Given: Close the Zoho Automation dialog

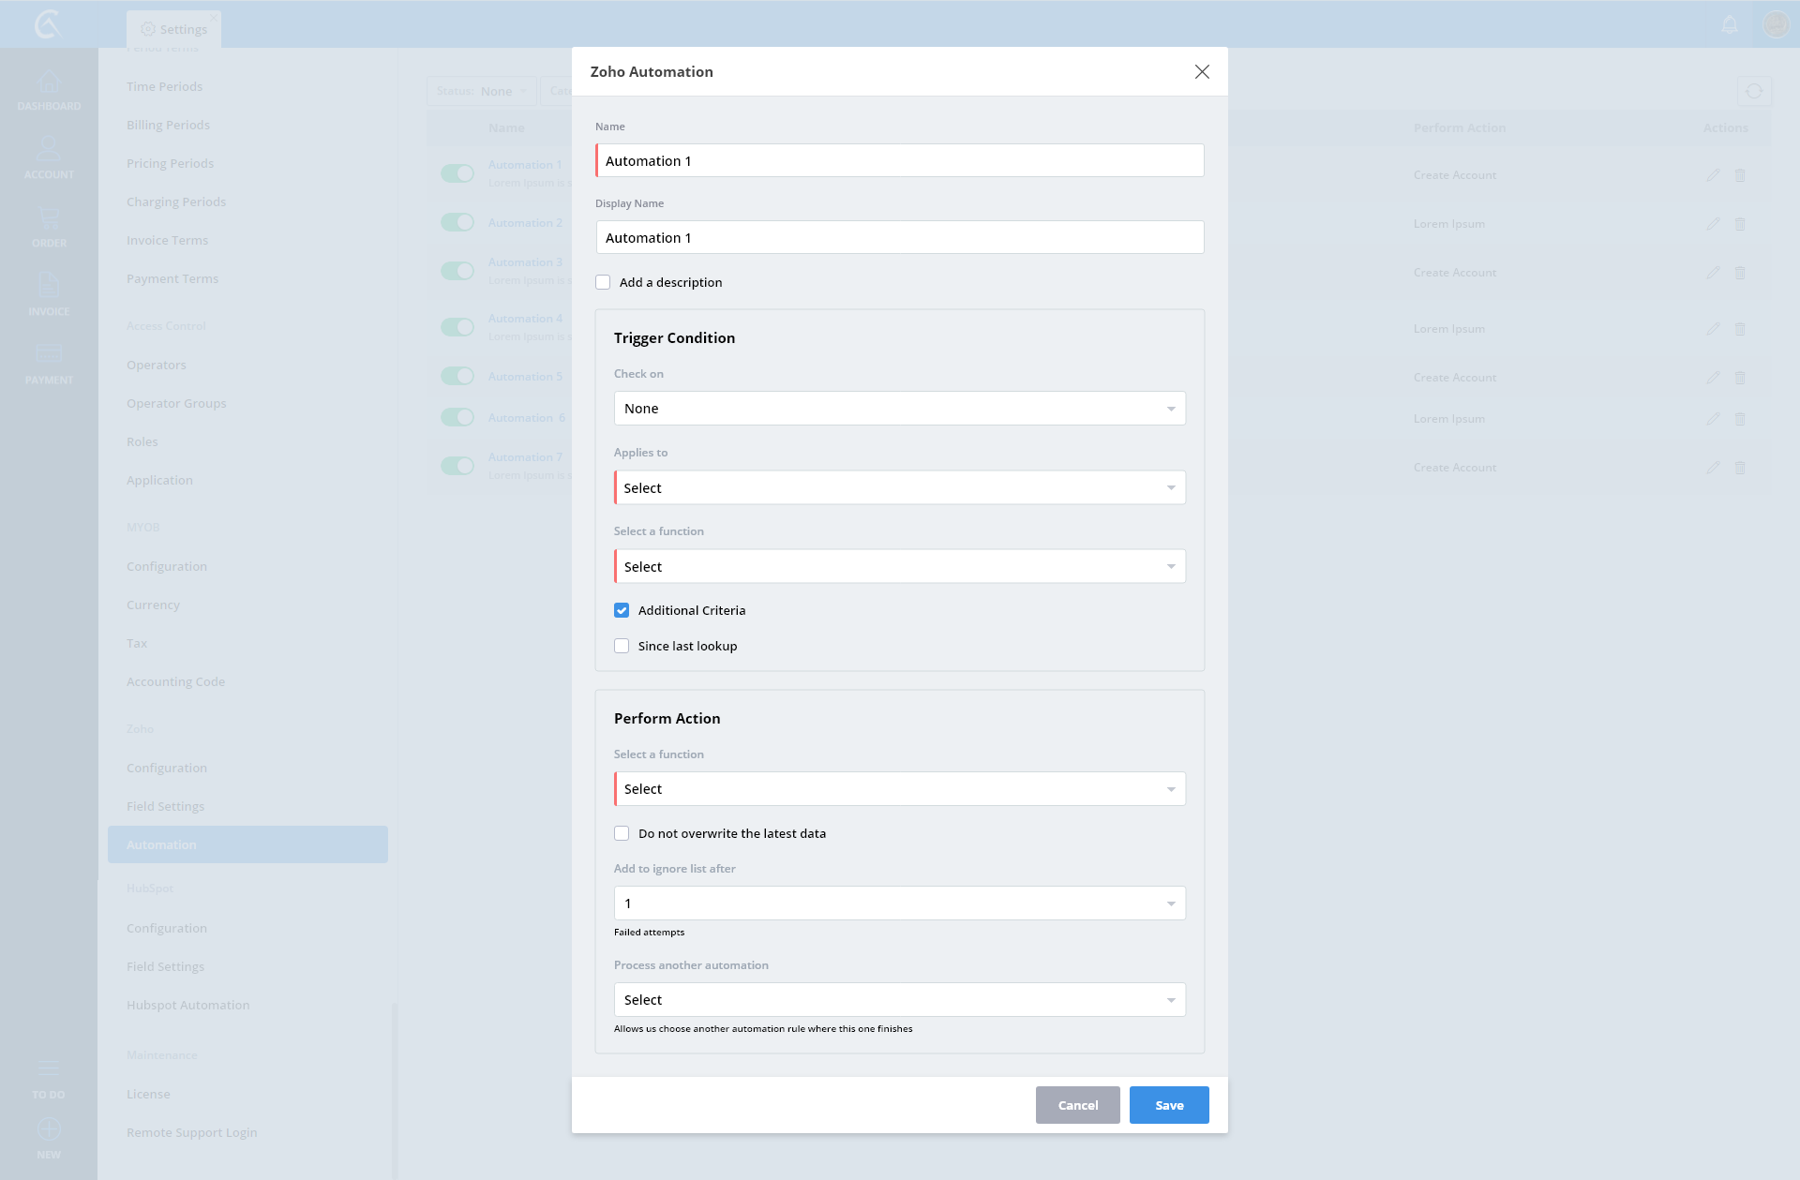Looking at the screenshot, I should 1202,72.
